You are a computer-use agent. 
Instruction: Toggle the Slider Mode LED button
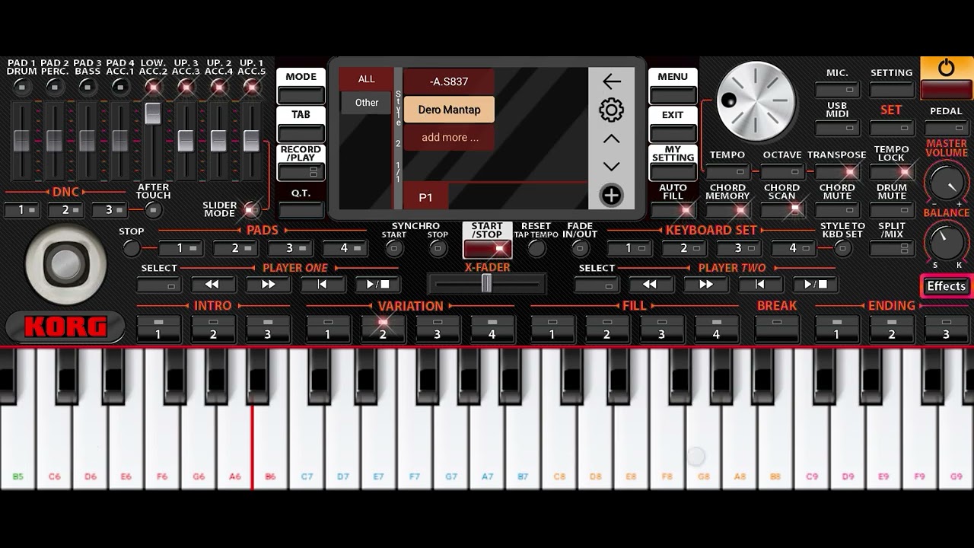(251, 209)
